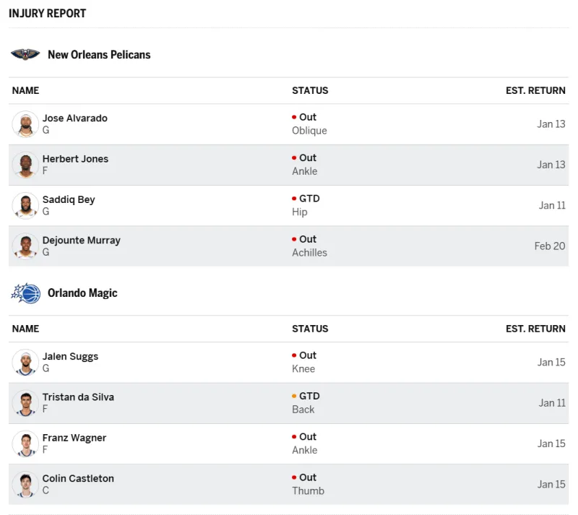The height and width of the screenshot is (515, 578).
Task: Click Jalen Suggs's headshot photo
Action: pyautogui.click(x=25, y=363)
